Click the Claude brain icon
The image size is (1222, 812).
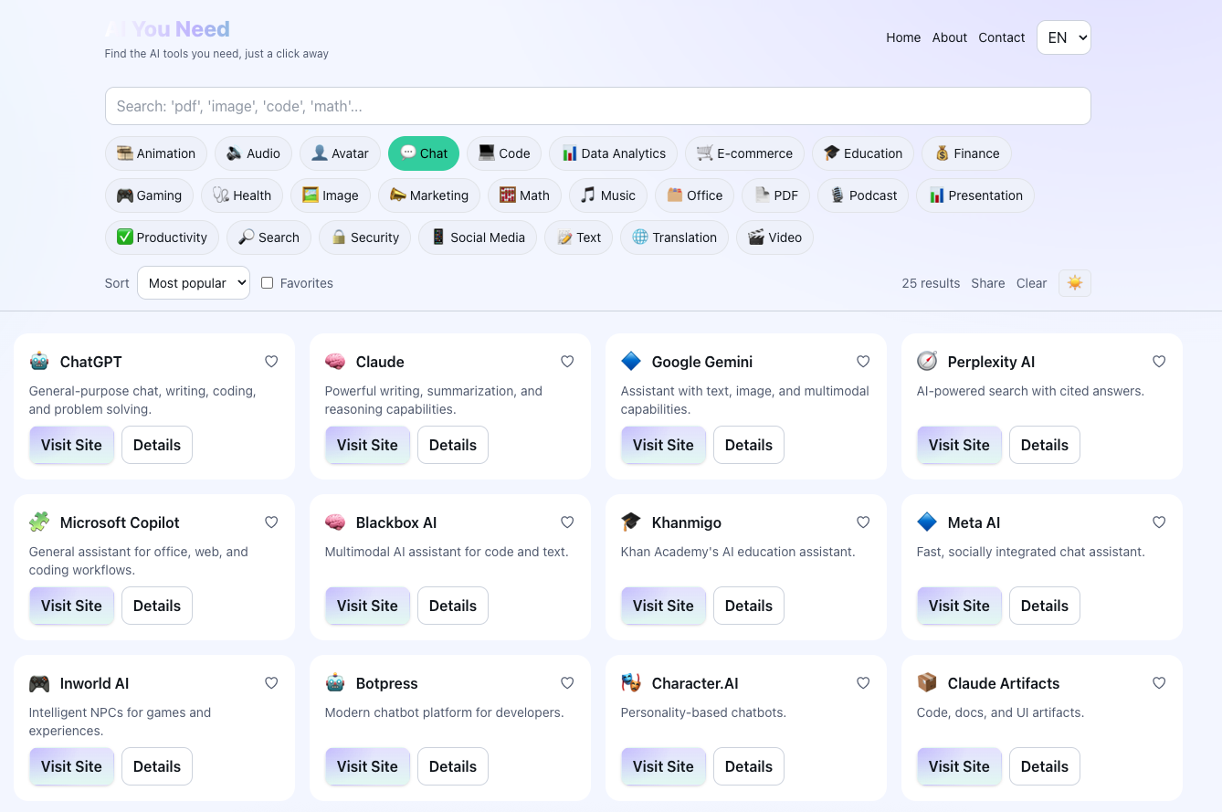(x=335, y=362)
